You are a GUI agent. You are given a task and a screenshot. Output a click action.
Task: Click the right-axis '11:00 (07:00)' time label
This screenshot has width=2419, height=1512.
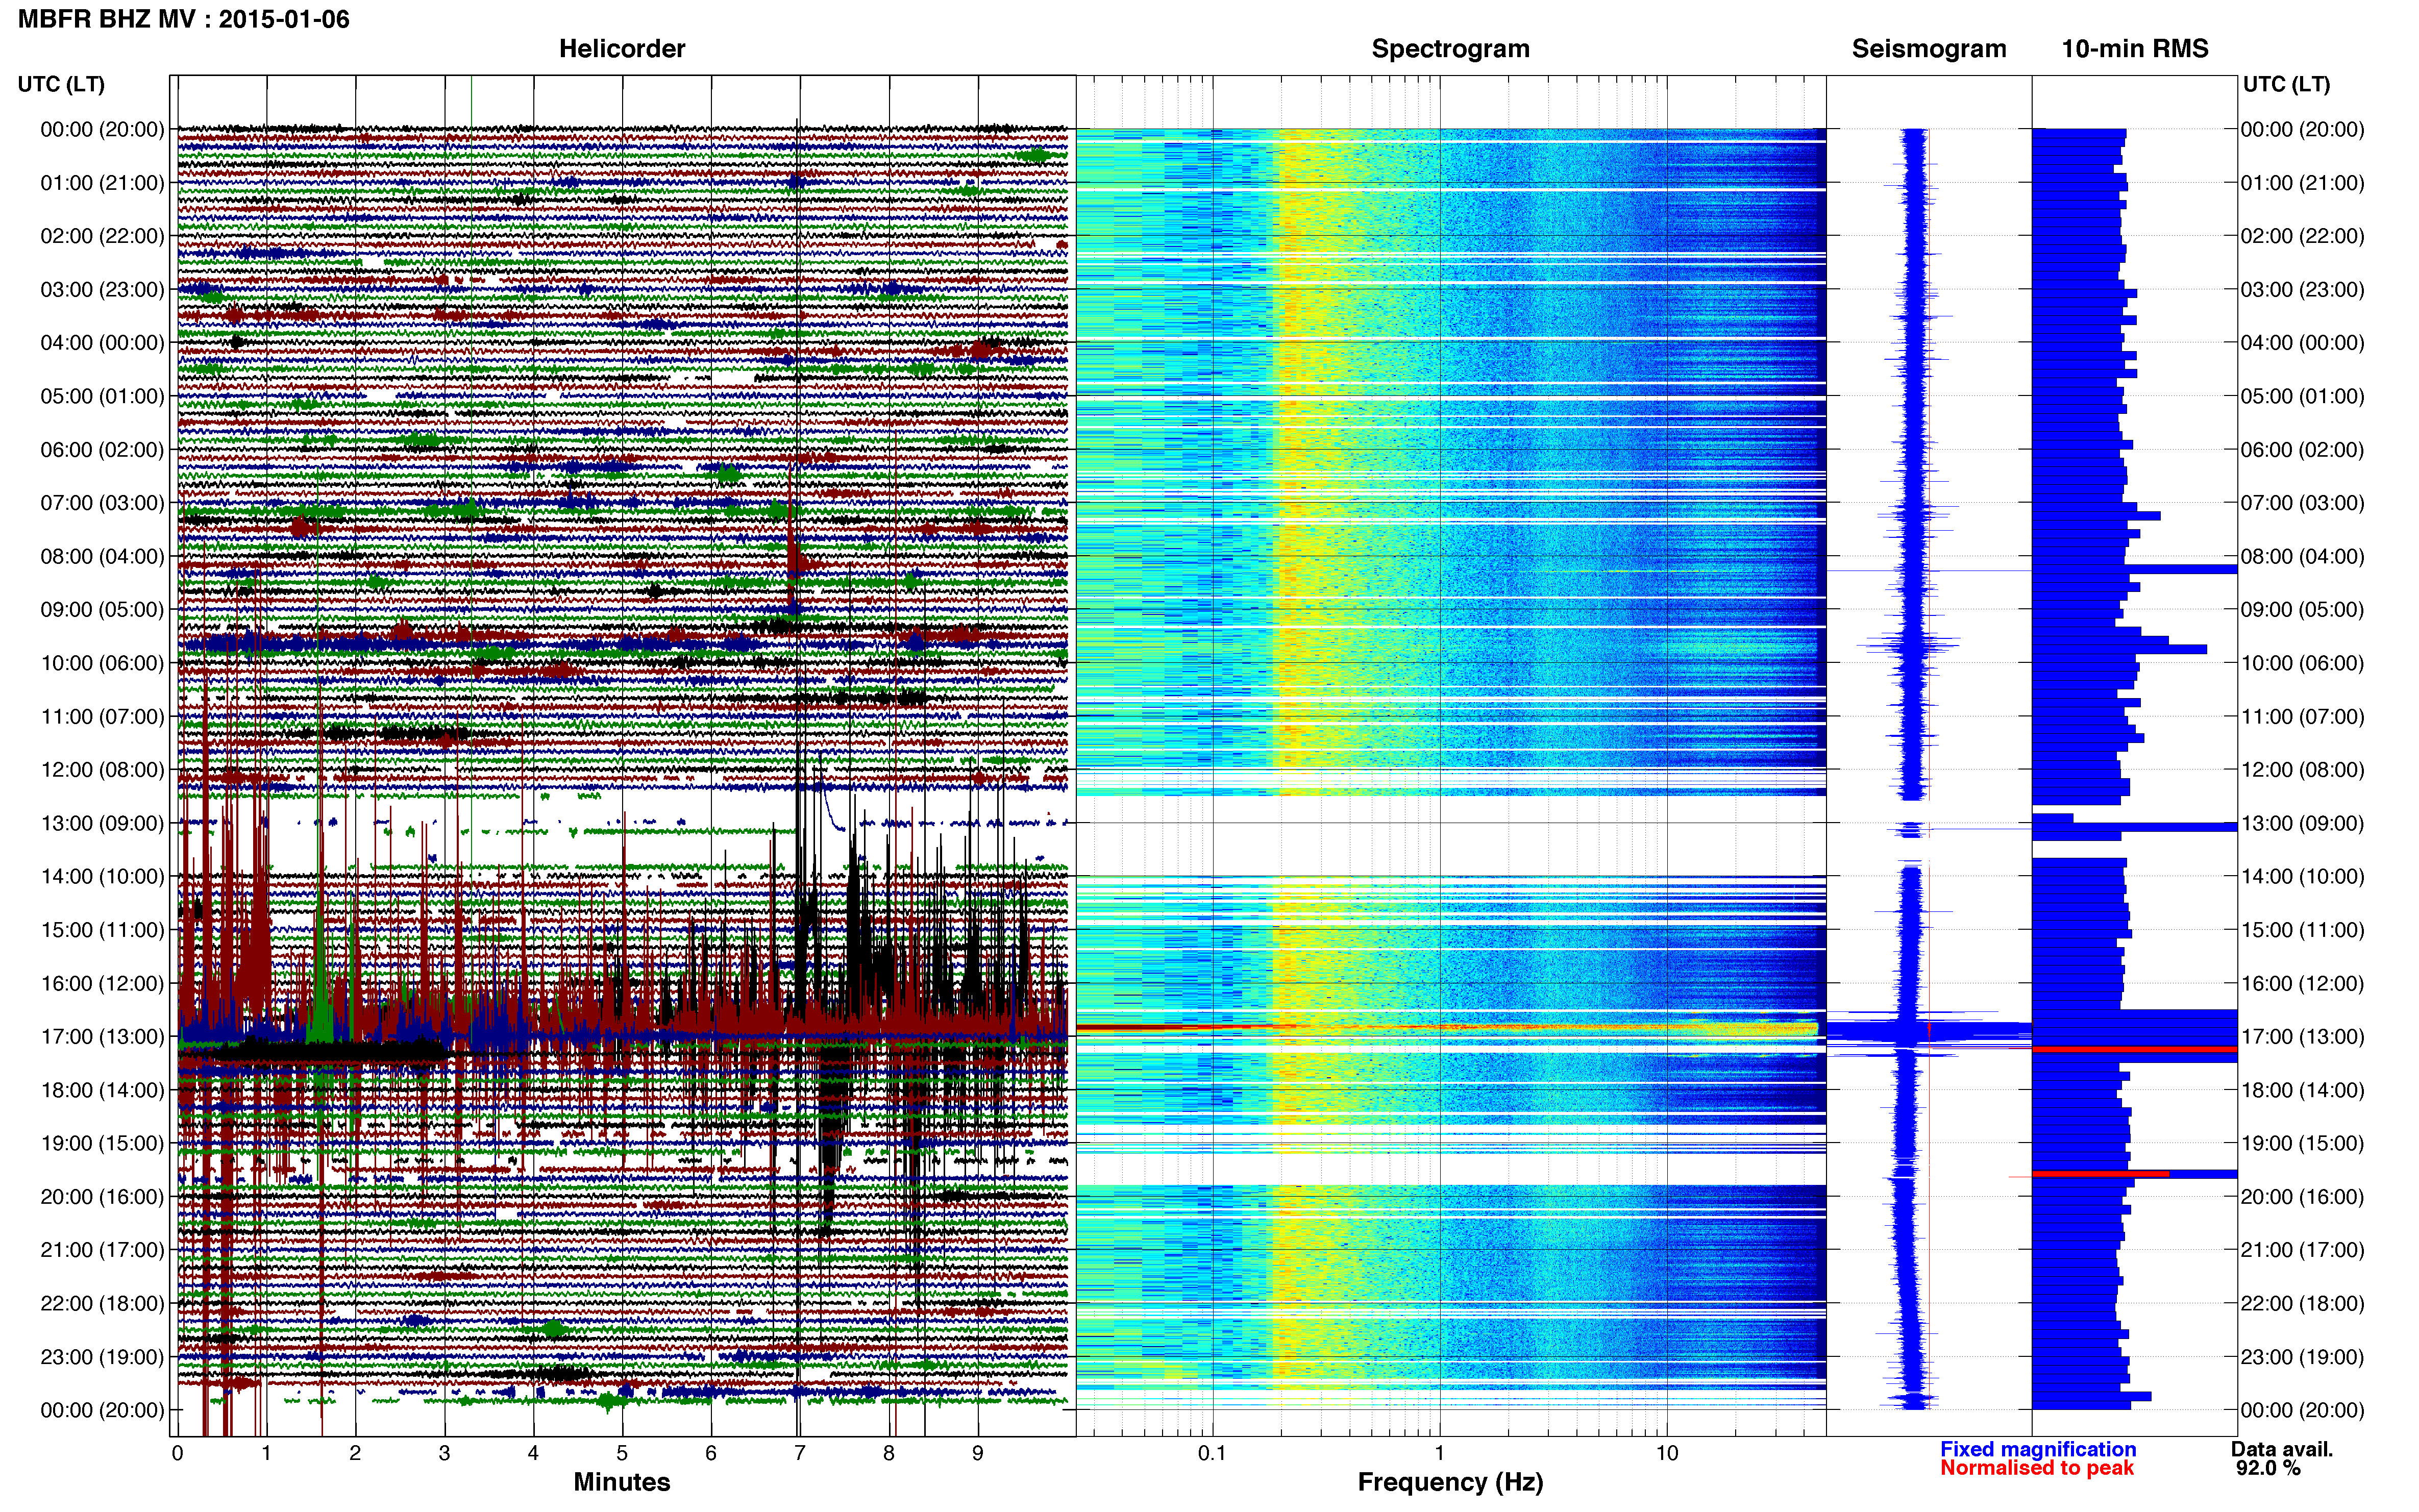[2302, 716]
